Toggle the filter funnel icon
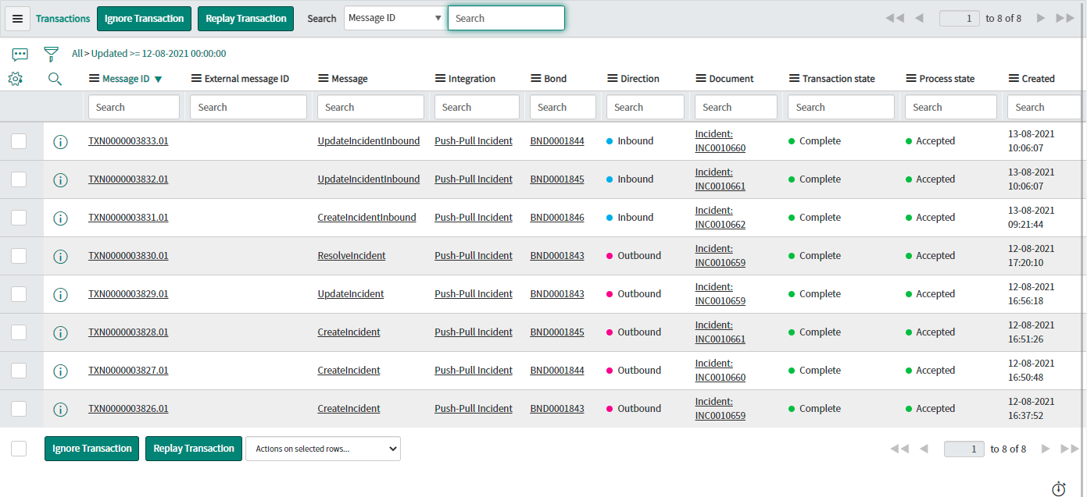Viewport: 1087px width, 497px height. coord(52,54)
